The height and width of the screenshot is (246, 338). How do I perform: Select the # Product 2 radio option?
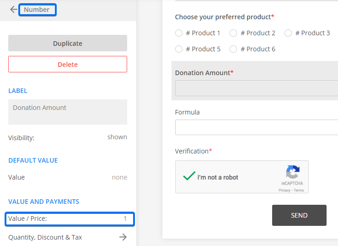click(x=233, y=33)
